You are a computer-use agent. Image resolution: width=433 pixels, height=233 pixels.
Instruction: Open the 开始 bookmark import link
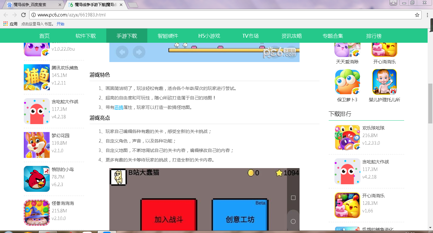pyautogui.click(x=61, y=24)
